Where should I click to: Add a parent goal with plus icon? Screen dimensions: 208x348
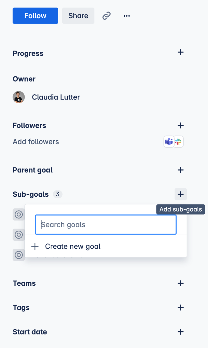tap(181, 170)
